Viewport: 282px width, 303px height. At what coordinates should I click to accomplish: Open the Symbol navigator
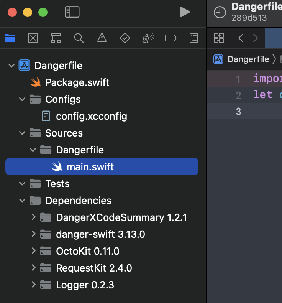tap(56, 38)
